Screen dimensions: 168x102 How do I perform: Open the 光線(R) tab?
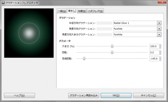[x=82, y=11]
